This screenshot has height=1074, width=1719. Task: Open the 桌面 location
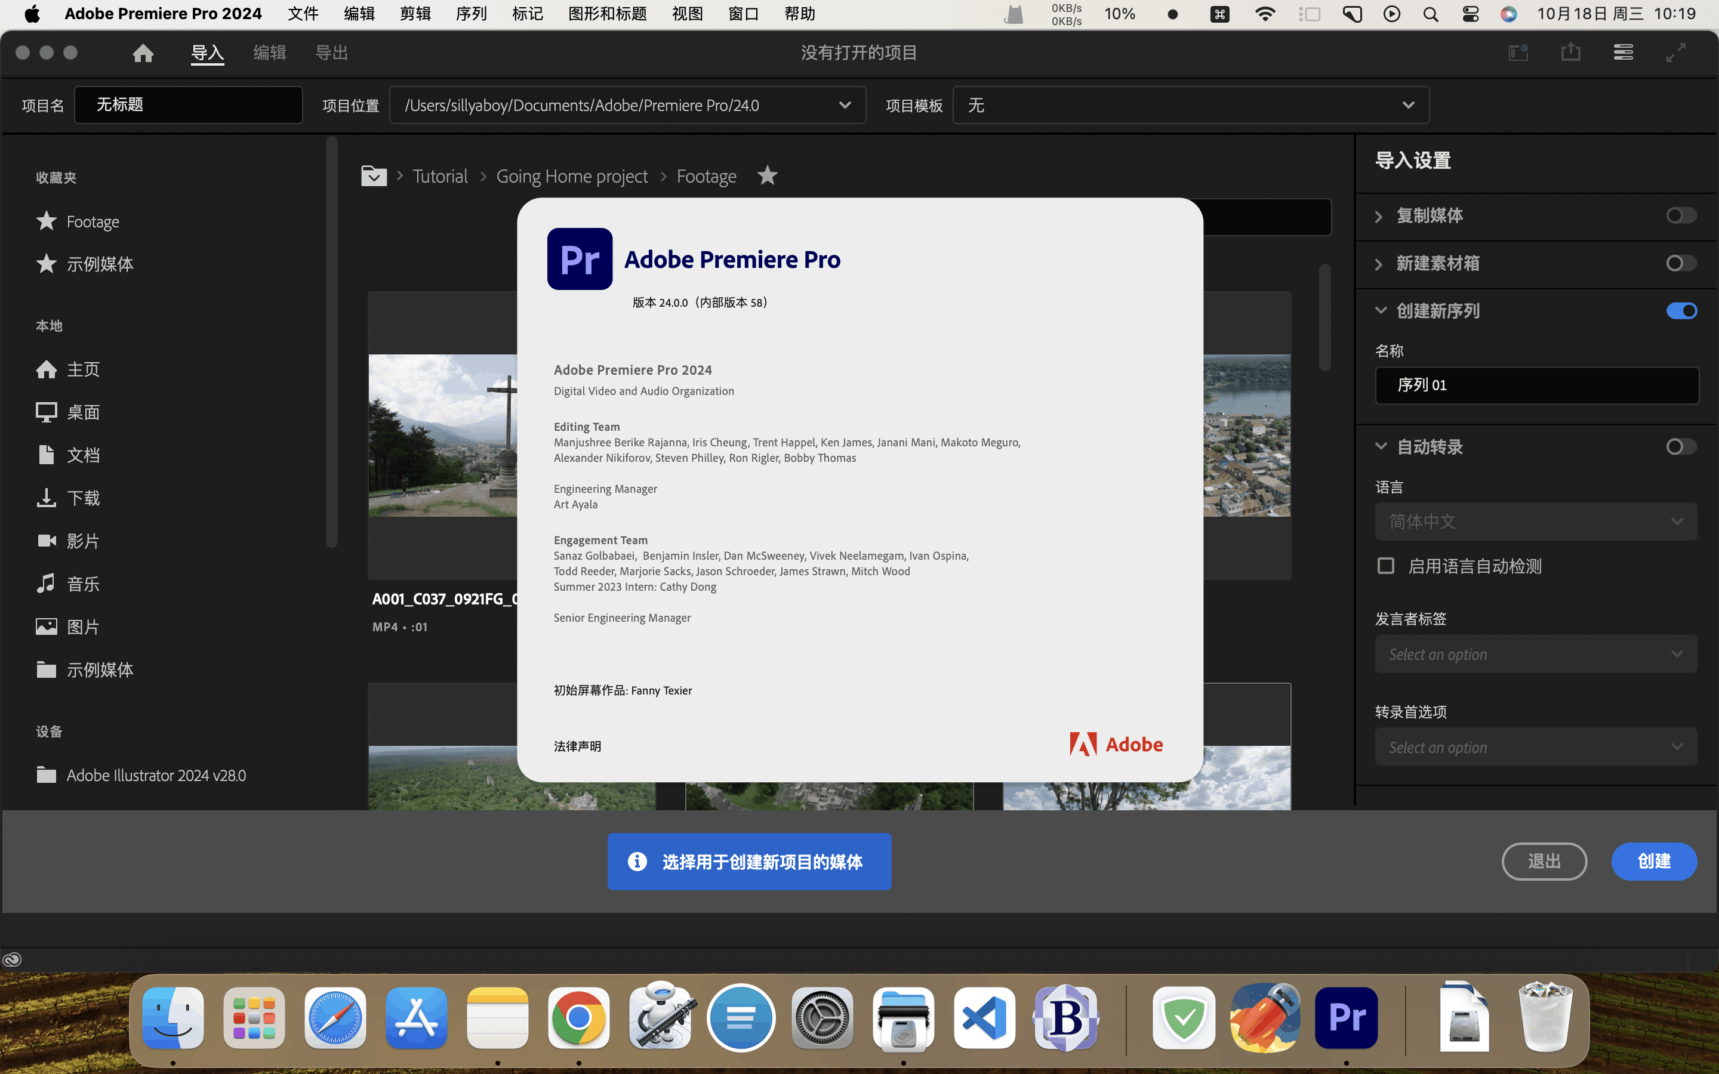pyautogui.click(x=68, y=412)
